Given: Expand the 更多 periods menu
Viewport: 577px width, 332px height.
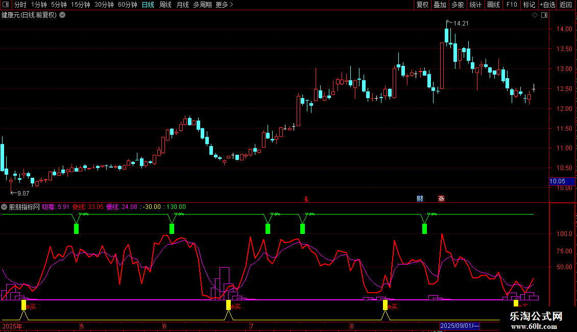Looking at the screenshot, I should pos(224,5).
